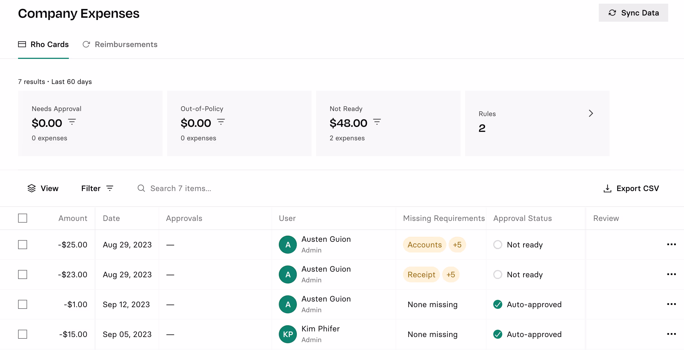Click Kim Phifer KP avatar
The image size is (684, 350).
(x=288, y=334)
